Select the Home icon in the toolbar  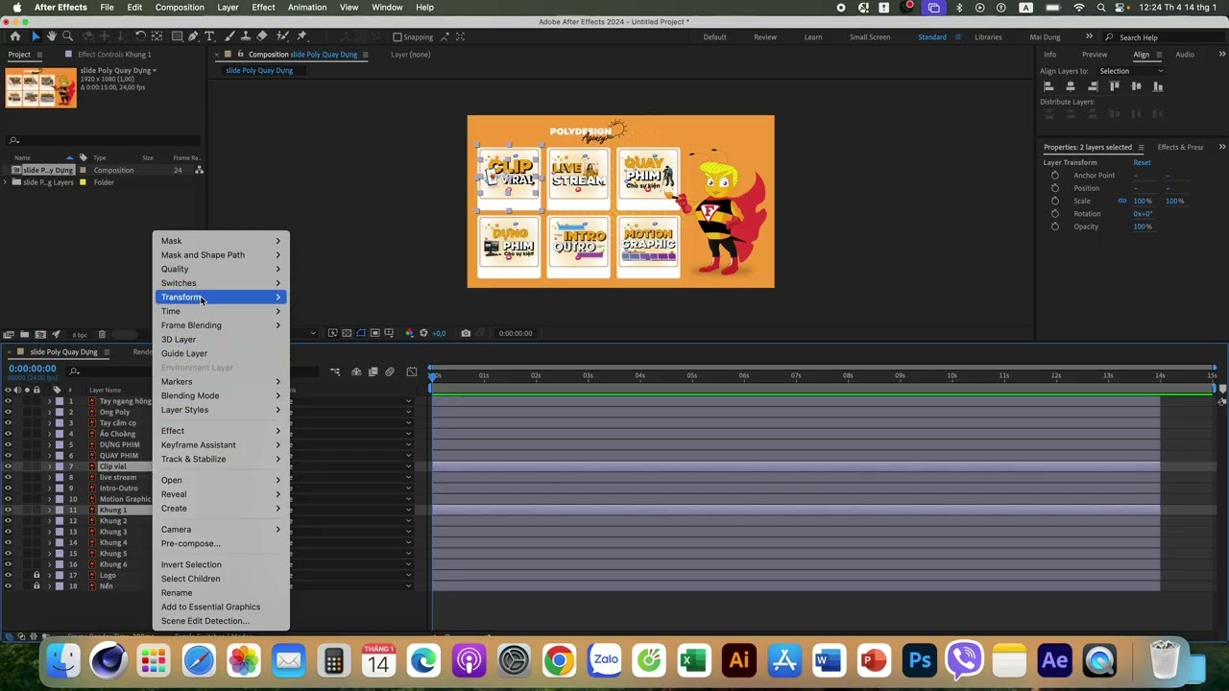[14, 36]
